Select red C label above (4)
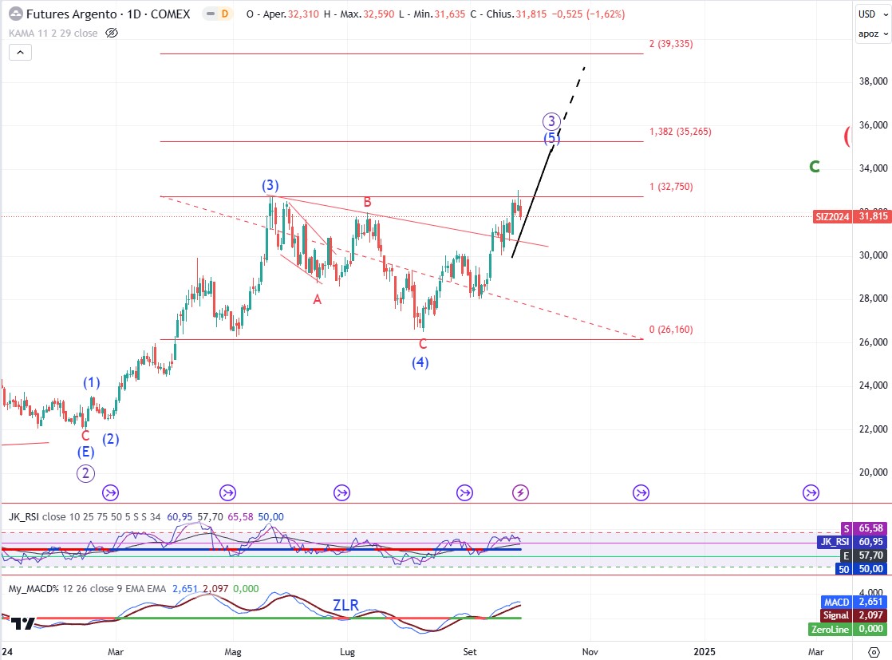This screenshot has height=660, width=892. [423, 344]
